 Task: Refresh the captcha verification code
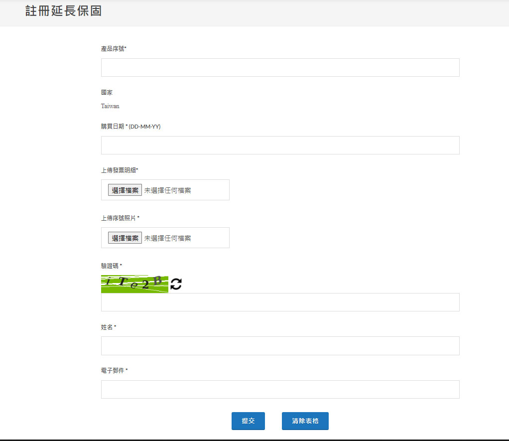point(176,284)
